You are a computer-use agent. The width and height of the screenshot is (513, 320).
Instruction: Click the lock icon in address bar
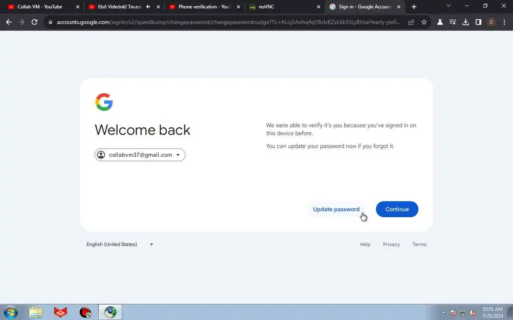[x=50, y=22]
